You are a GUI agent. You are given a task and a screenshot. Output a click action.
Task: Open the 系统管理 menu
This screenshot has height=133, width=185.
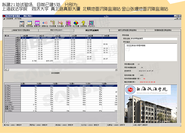10,19
